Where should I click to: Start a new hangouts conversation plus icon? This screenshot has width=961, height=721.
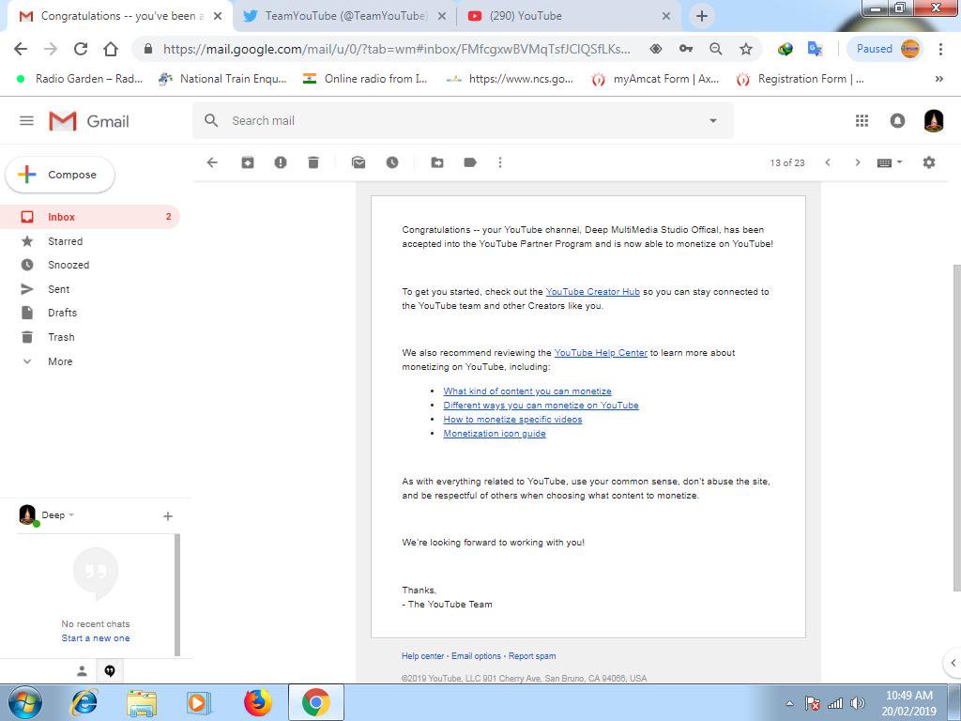coord(168,516)
